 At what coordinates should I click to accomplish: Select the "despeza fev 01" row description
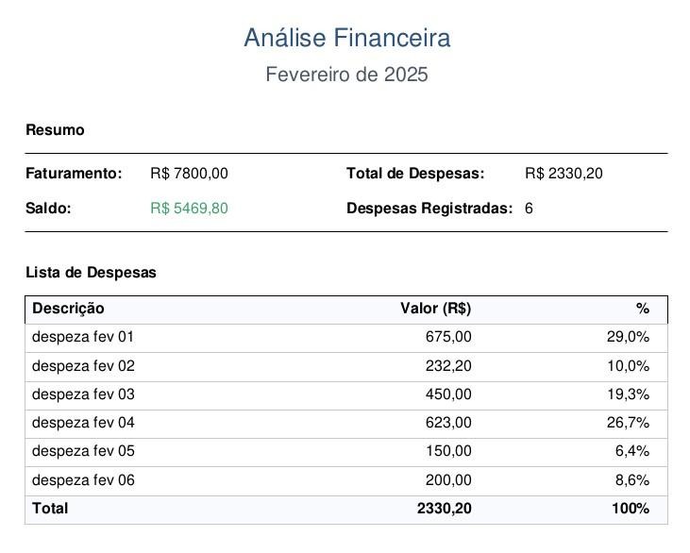pyautogui.click(x=83, y=337)
